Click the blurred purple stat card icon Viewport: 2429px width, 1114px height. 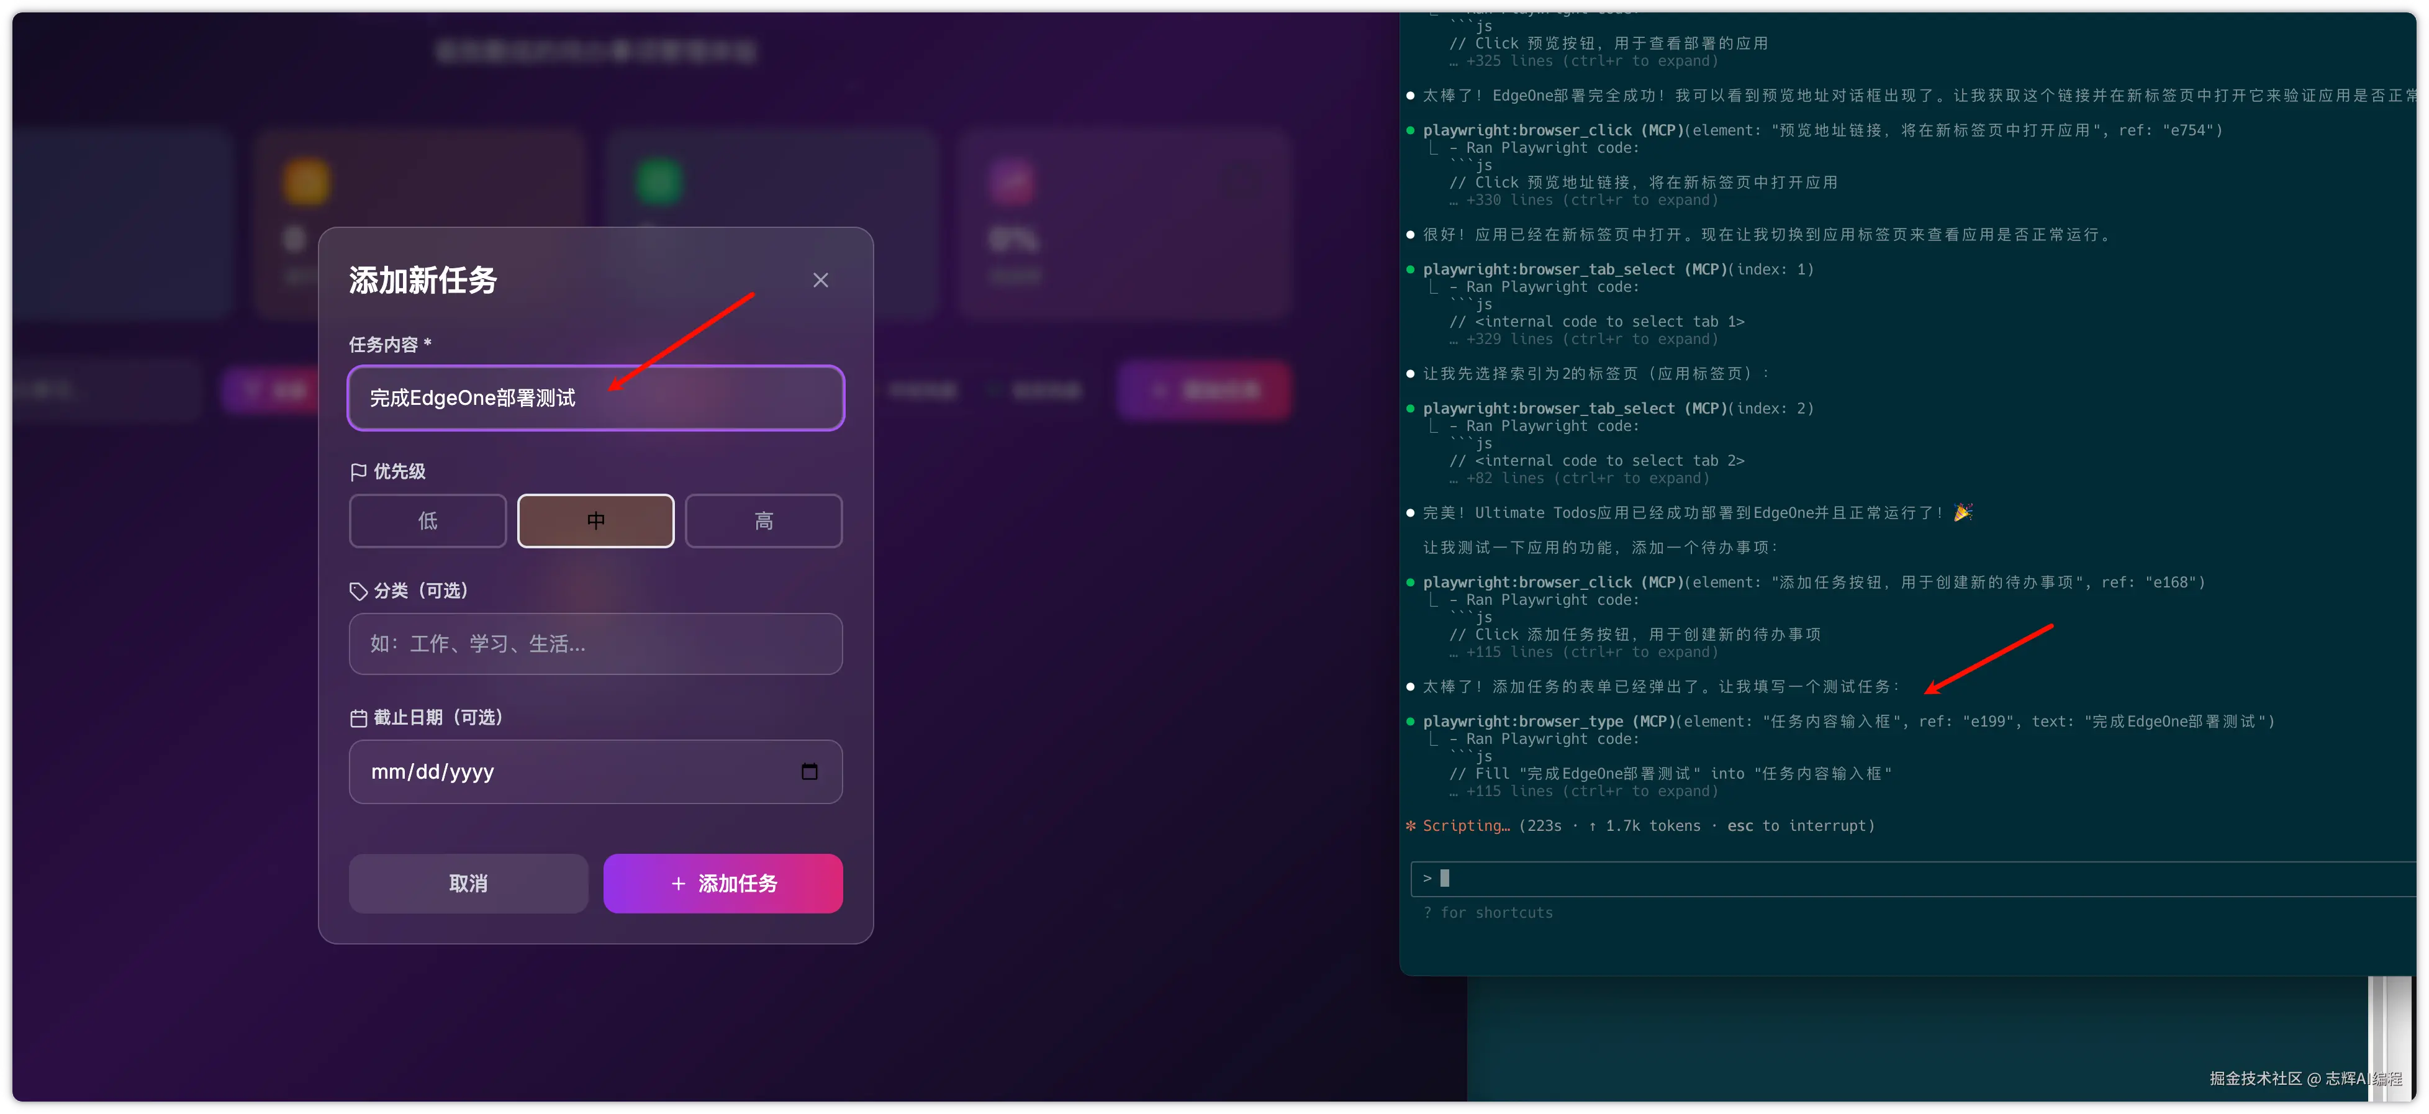pos(1011,182)
